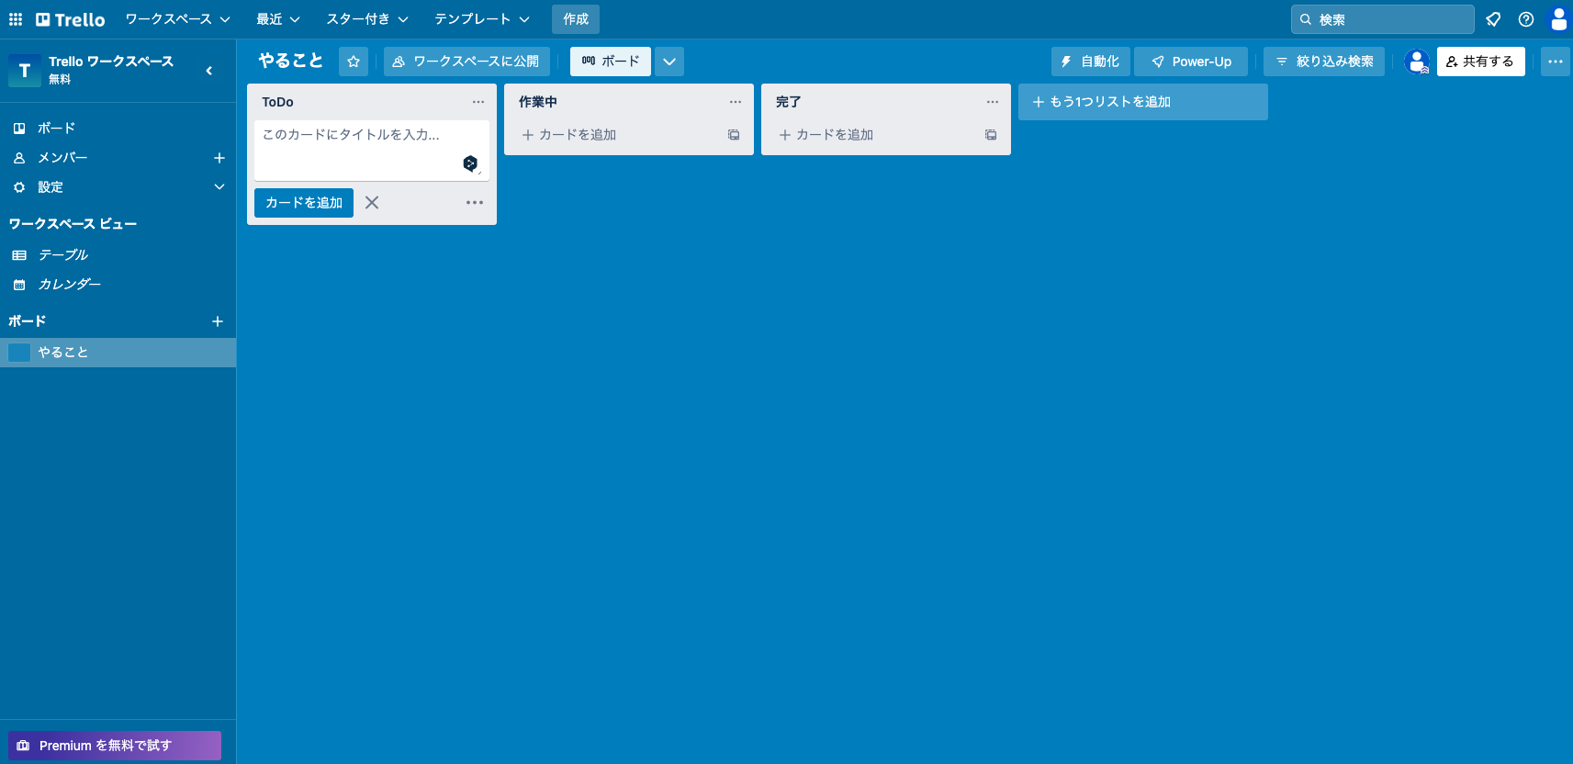Create card from template in 完了
The image size is (1573, 764).
click(991, 135)
